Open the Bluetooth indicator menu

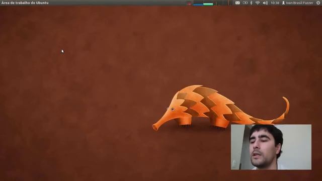(x=251, y=3)
